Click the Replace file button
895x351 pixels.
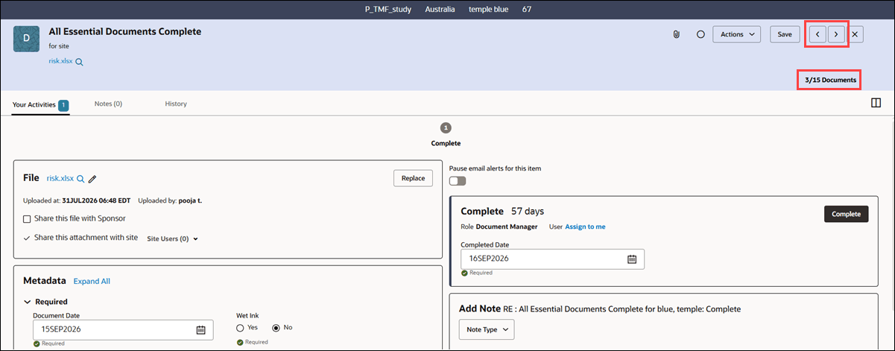click(x=413, y=178)
